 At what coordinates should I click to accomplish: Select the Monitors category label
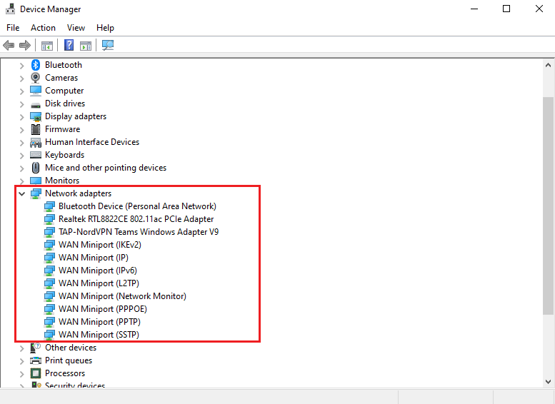click(62, 181)
